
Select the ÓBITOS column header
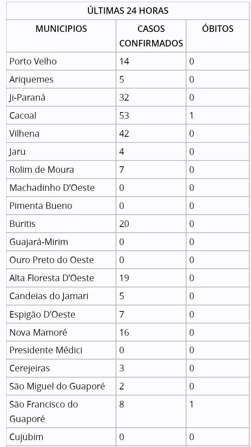[x=218, y=29]
